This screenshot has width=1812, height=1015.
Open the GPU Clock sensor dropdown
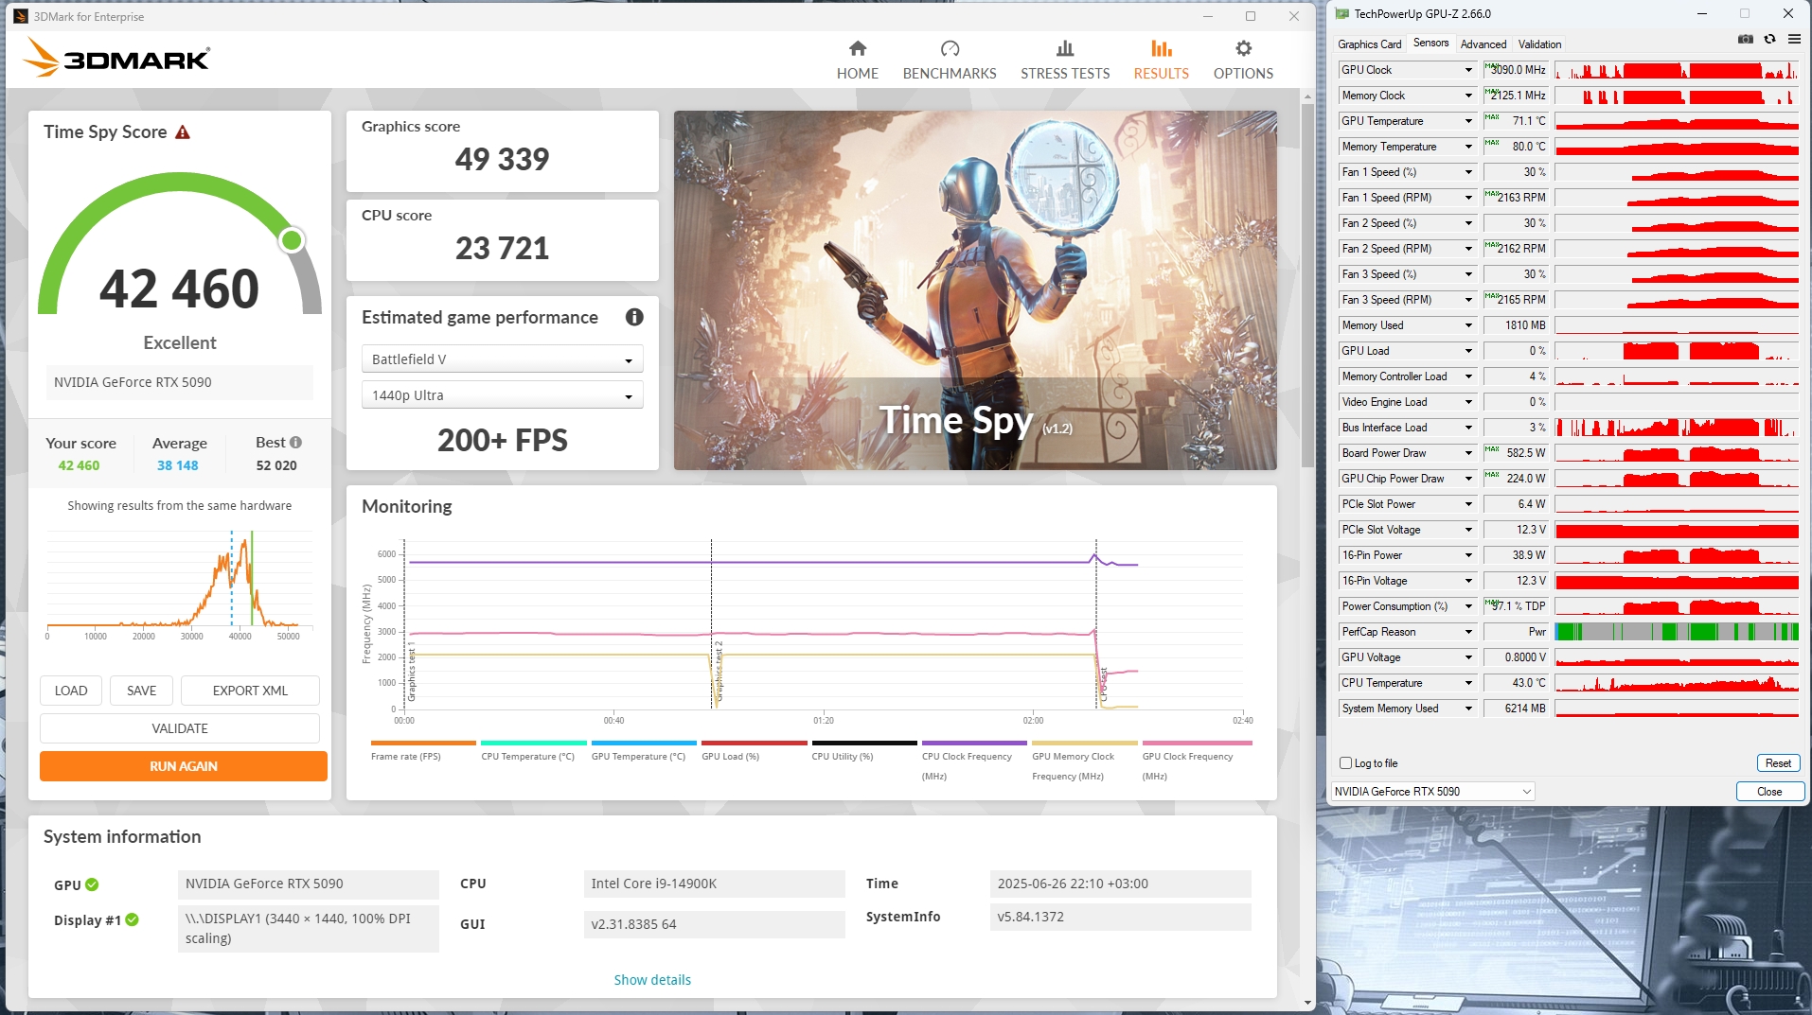point(1468,70)
